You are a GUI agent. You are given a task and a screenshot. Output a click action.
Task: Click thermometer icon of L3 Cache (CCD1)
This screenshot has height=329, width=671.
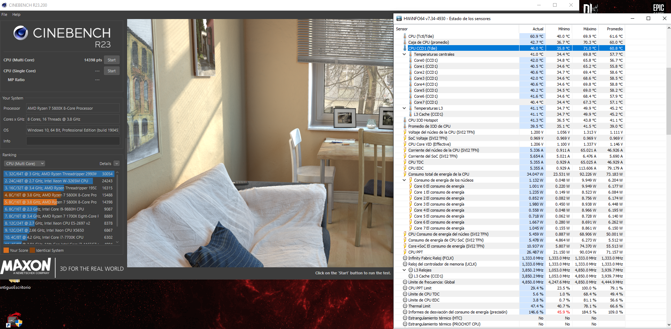tap(411, 114)
